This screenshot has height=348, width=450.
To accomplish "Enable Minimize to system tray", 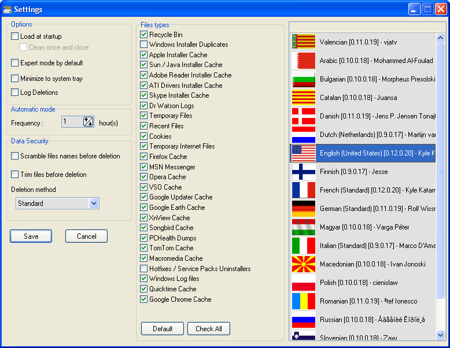I will click(14, 78).
